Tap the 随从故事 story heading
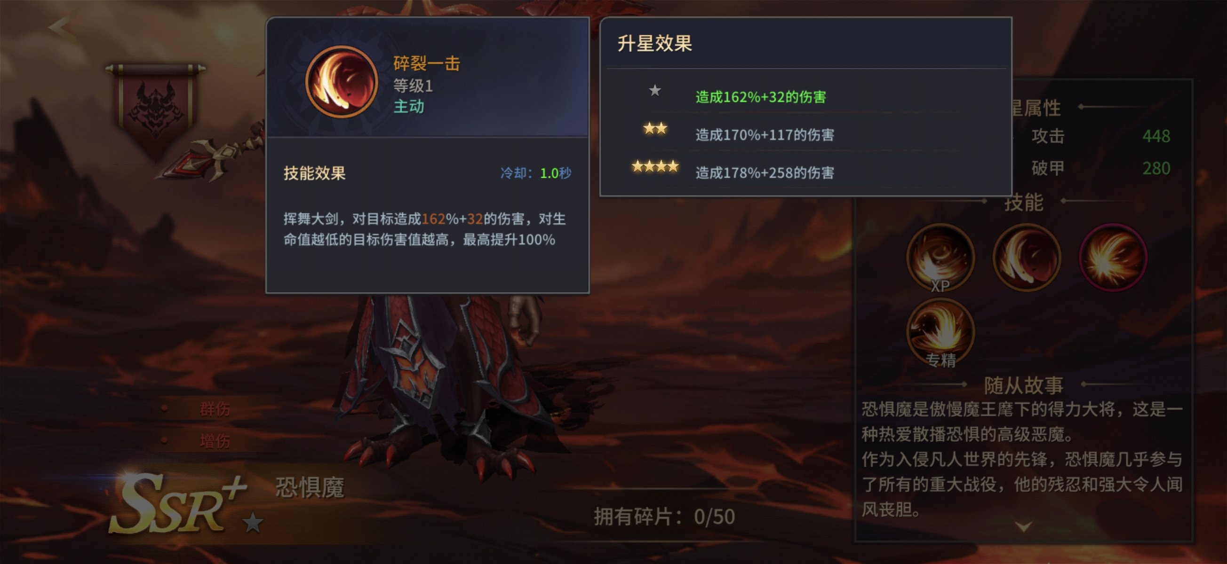This screenshot has width=1227, height=564. (x=1023, y=385)
